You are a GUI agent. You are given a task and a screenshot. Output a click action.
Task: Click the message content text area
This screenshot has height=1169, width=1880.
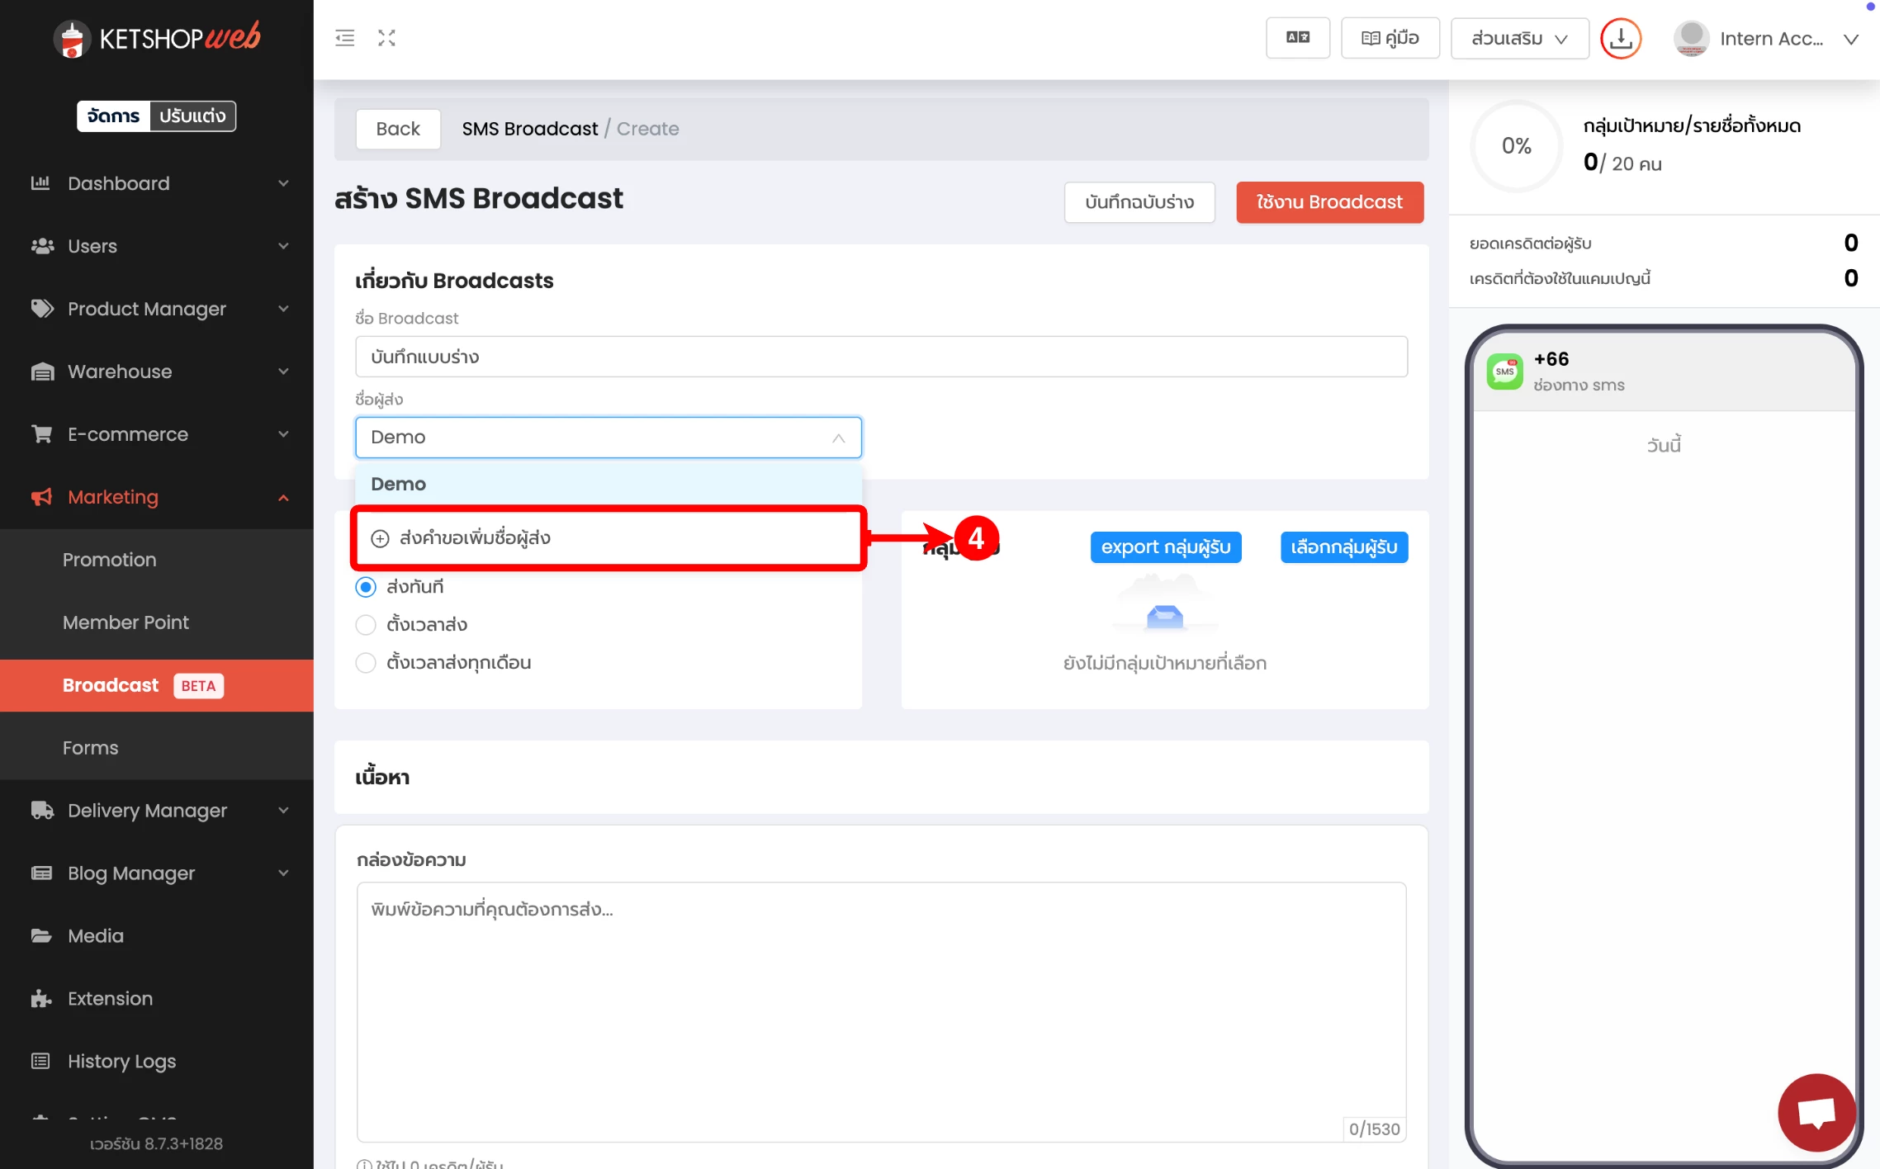coord(880,1011)
